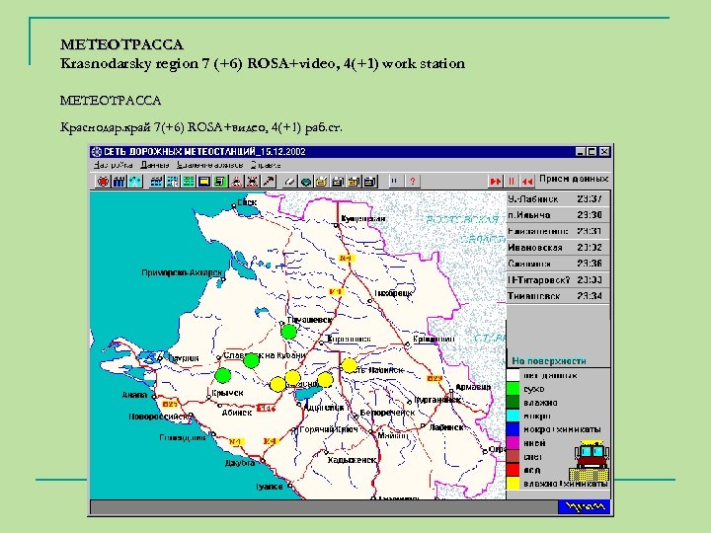Click the dark green 'влажно' legend swatch

pyautogui.click(x=513, y=403)
